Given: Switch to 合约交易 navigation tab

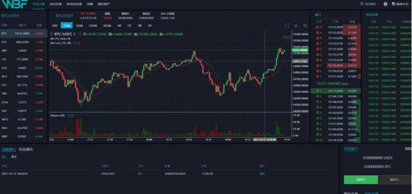Looking at the screenshot, I should [56, 4].
